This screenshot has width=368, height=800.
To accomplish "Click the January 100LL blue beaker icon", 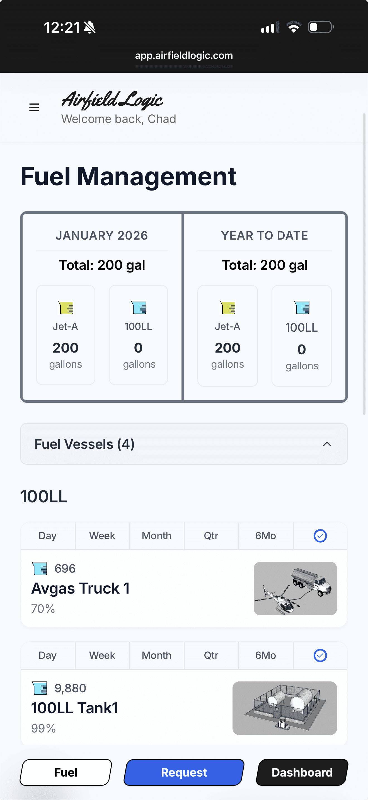I will [138, 307].
